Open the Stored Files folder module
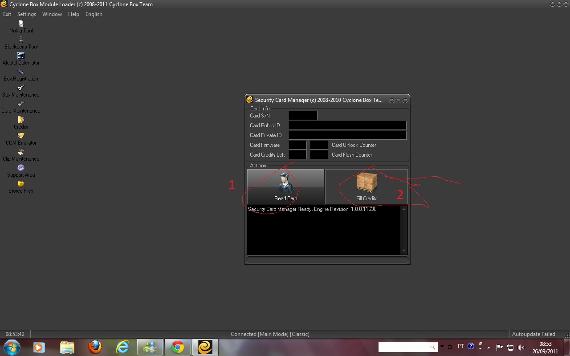Viewport: 570px width, 356px height. 21,187
